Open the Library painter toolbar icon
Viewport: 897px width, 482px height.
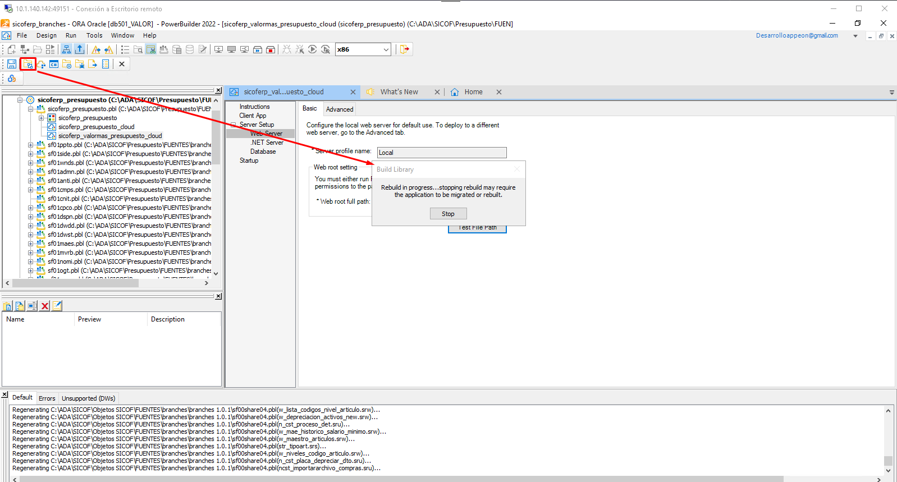click(164, 49)
